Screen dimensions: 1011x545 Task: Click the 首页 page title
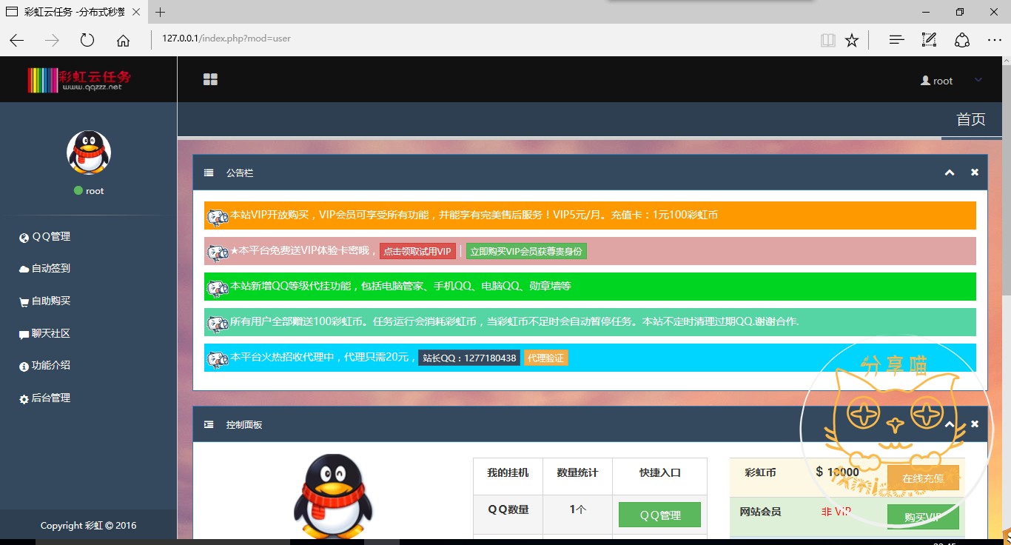[x=971, y=119]
